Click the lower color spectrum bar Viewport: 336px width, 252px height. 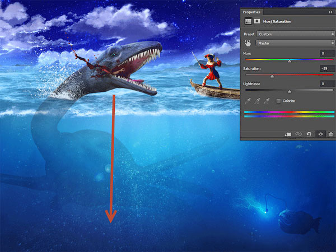[x=290, y=116]
